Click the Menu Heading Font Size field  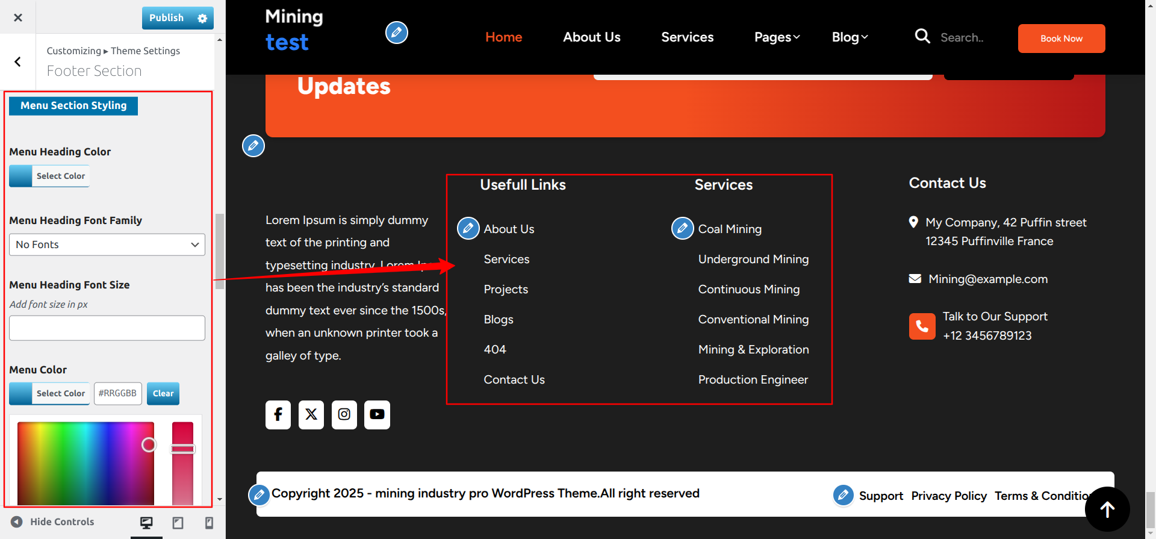107,328
